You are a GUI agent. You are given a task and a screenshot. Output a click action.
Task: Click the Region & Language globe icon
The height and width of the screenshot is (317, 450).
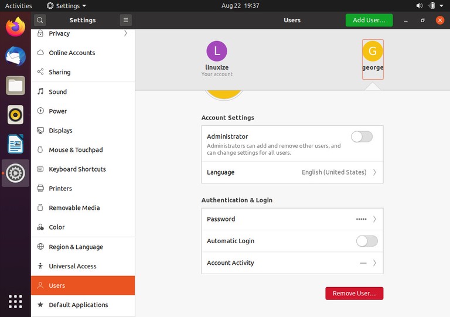[40, 247]
